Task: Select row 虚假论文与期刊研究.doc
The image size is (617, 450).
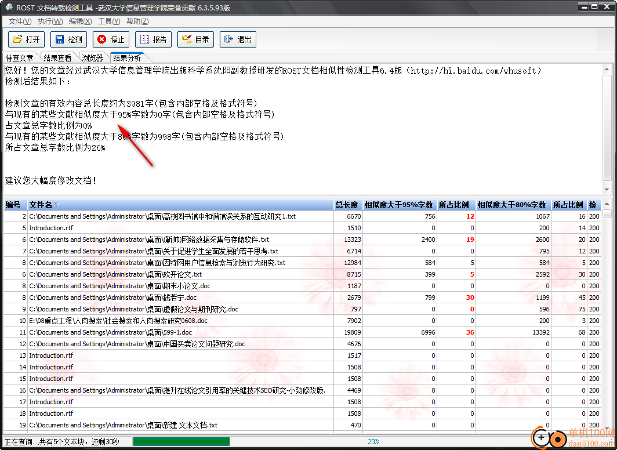Action: 302,309
